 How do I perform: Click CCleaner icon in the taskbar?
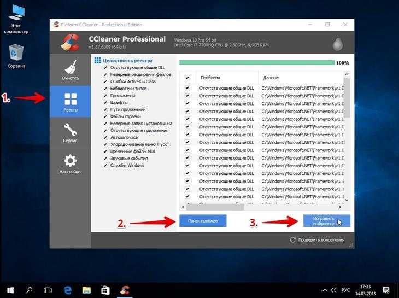click(125, 290)
